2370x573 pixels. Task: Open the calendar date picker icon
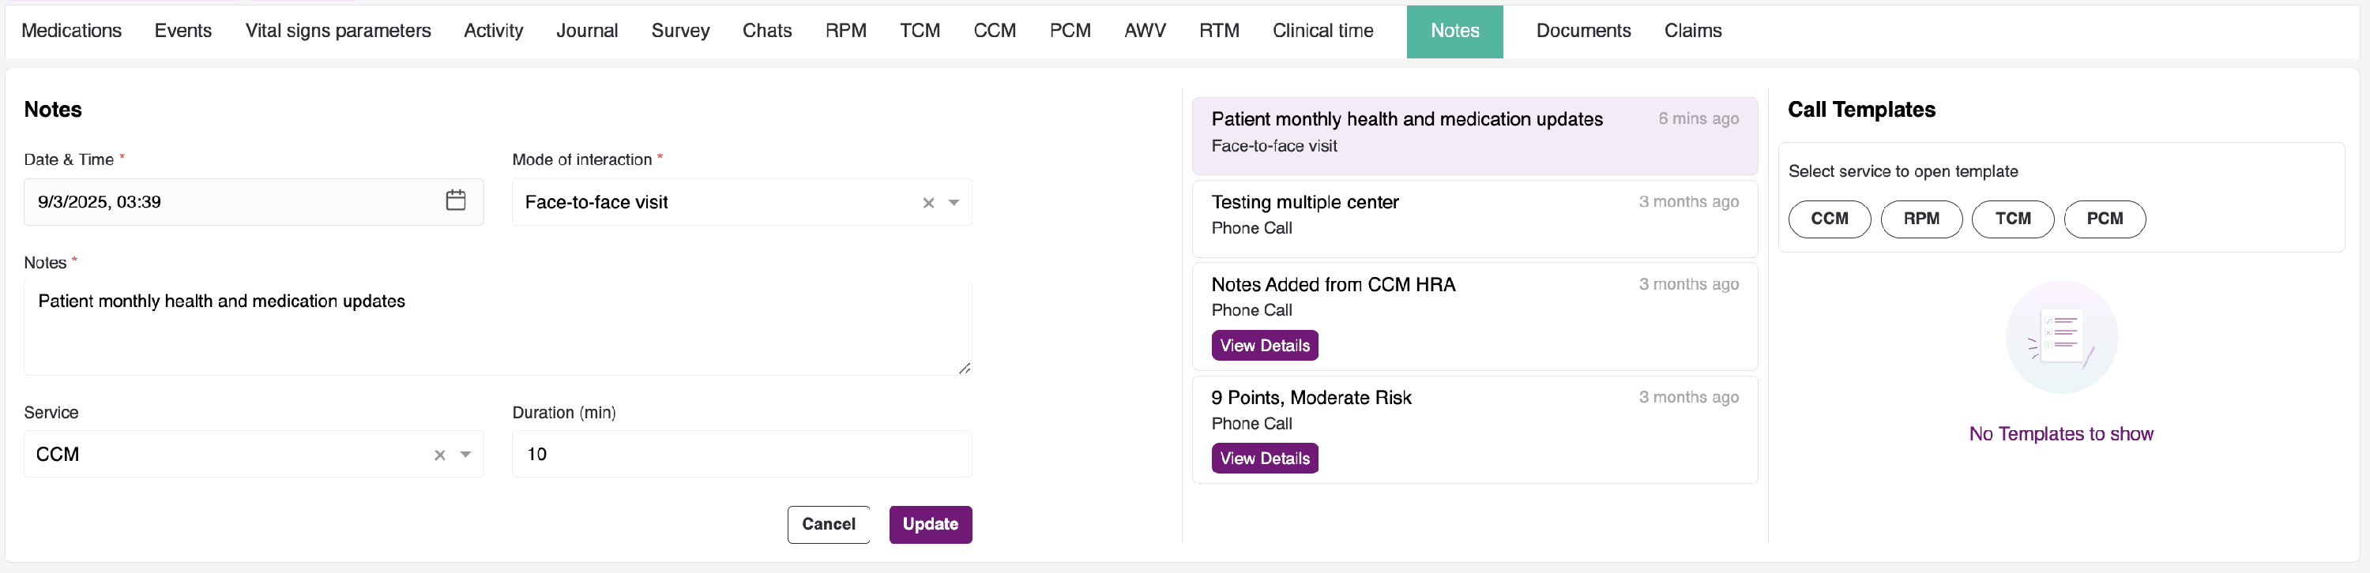coord(455,200)
